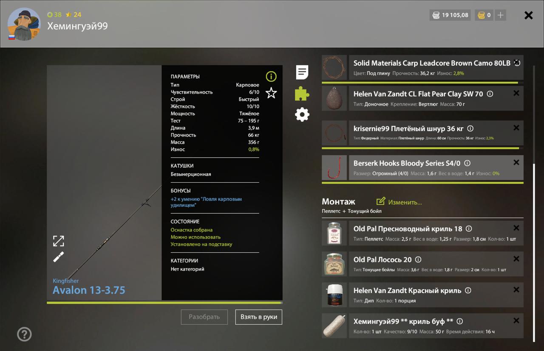Show info for Helen Van Zandt Красный криль
The image size is (544, 351).
click(x=468, y=290)
